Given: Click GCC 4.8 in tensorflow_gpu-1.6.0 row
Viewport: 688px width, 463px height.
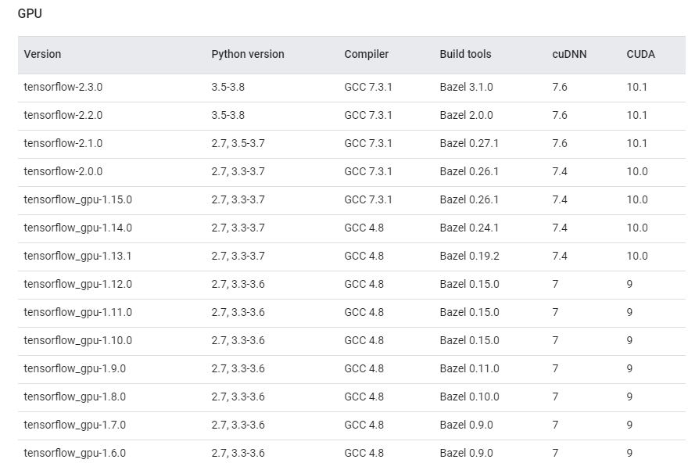Looking at the screenshot, I should pos(364,453).
